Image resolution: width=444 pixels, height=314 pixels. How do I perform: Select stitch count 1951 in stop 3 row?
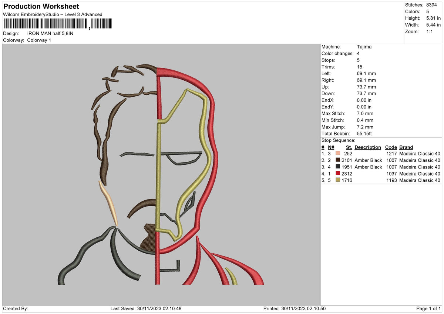pos(347,167)
